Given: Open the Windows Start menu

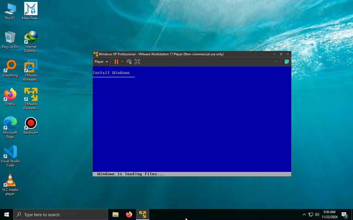Looking at the screenshot, I should [7, 215].
